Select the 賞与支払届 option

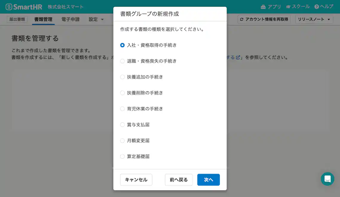tap(122, 125)
